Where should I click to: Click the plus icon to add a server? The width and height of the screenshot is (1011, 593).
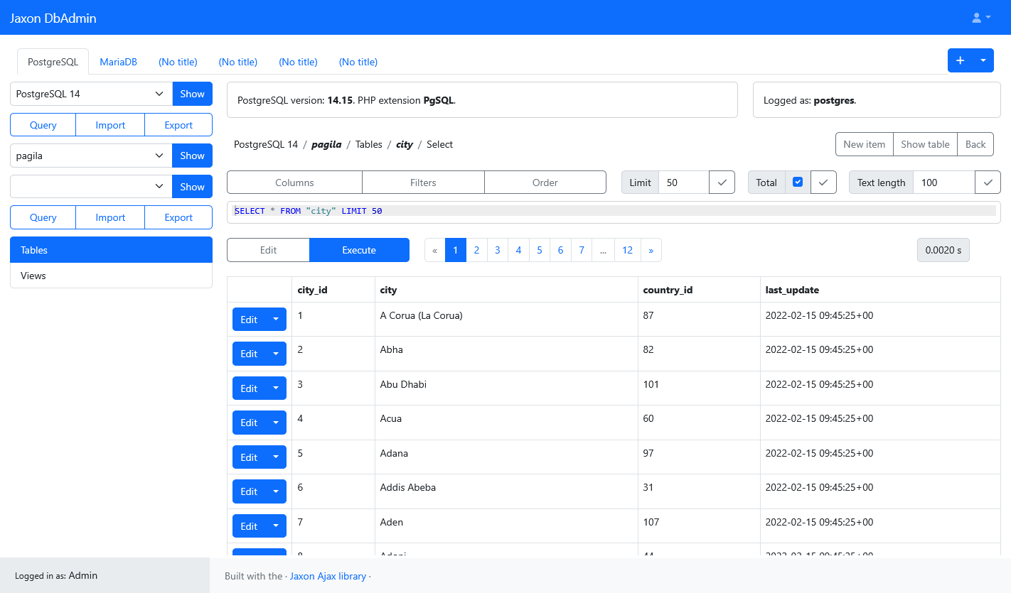pyautogui.click(x=960, y=60)
